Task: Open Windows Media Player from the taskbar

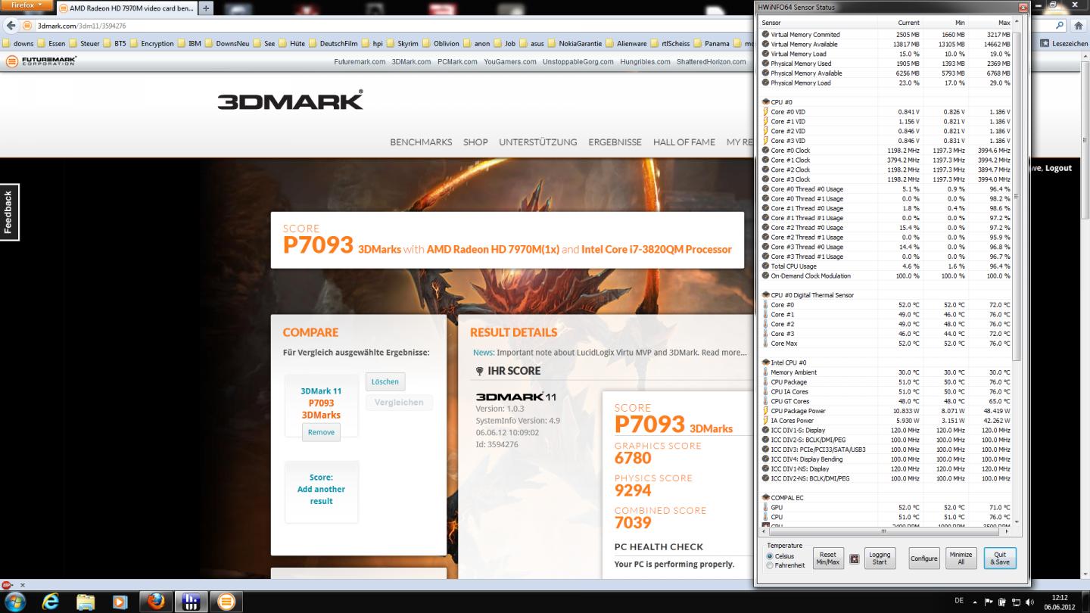Action: (x=120, y=602)
